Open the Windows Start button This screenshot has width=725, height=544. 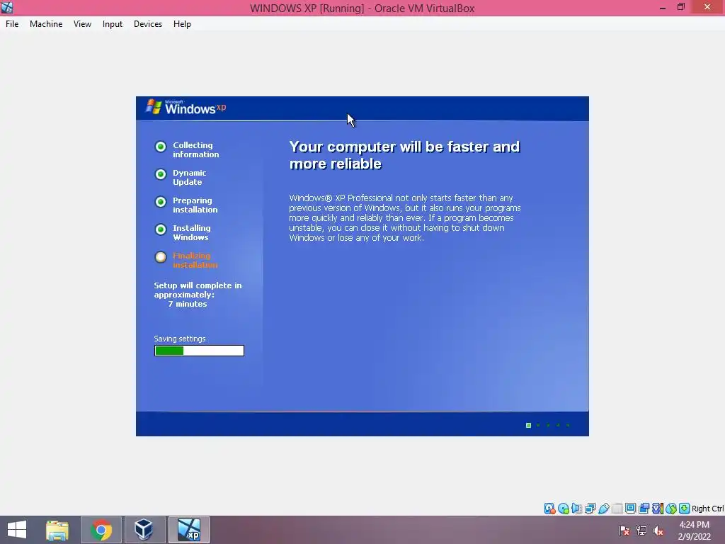coord(17,530)
